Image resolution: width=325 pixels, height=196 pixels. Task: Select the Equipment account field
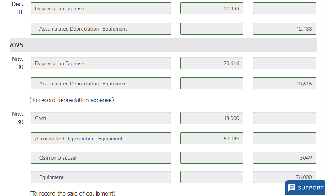101,177
